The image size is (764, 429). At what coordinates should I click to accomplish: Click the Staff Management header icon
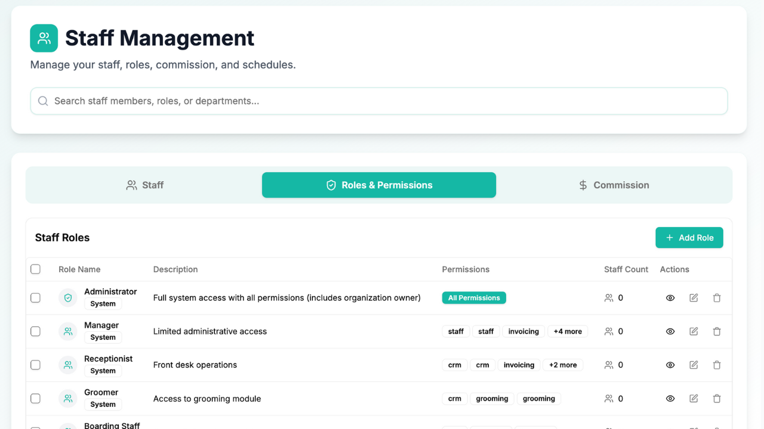[44, 38]
